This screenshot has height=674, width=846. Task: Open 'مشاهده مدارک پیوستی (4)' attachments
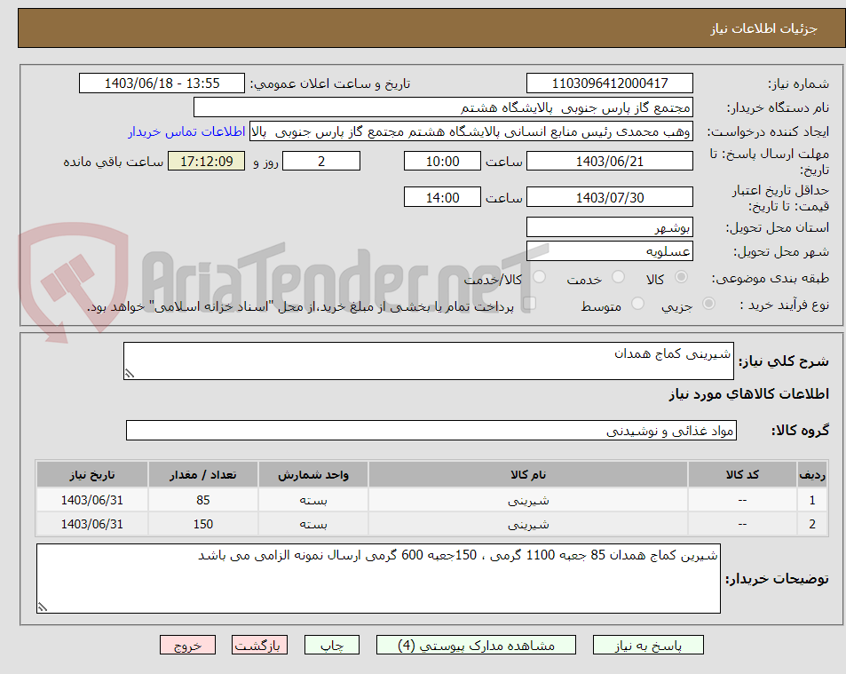coord(476,646)
